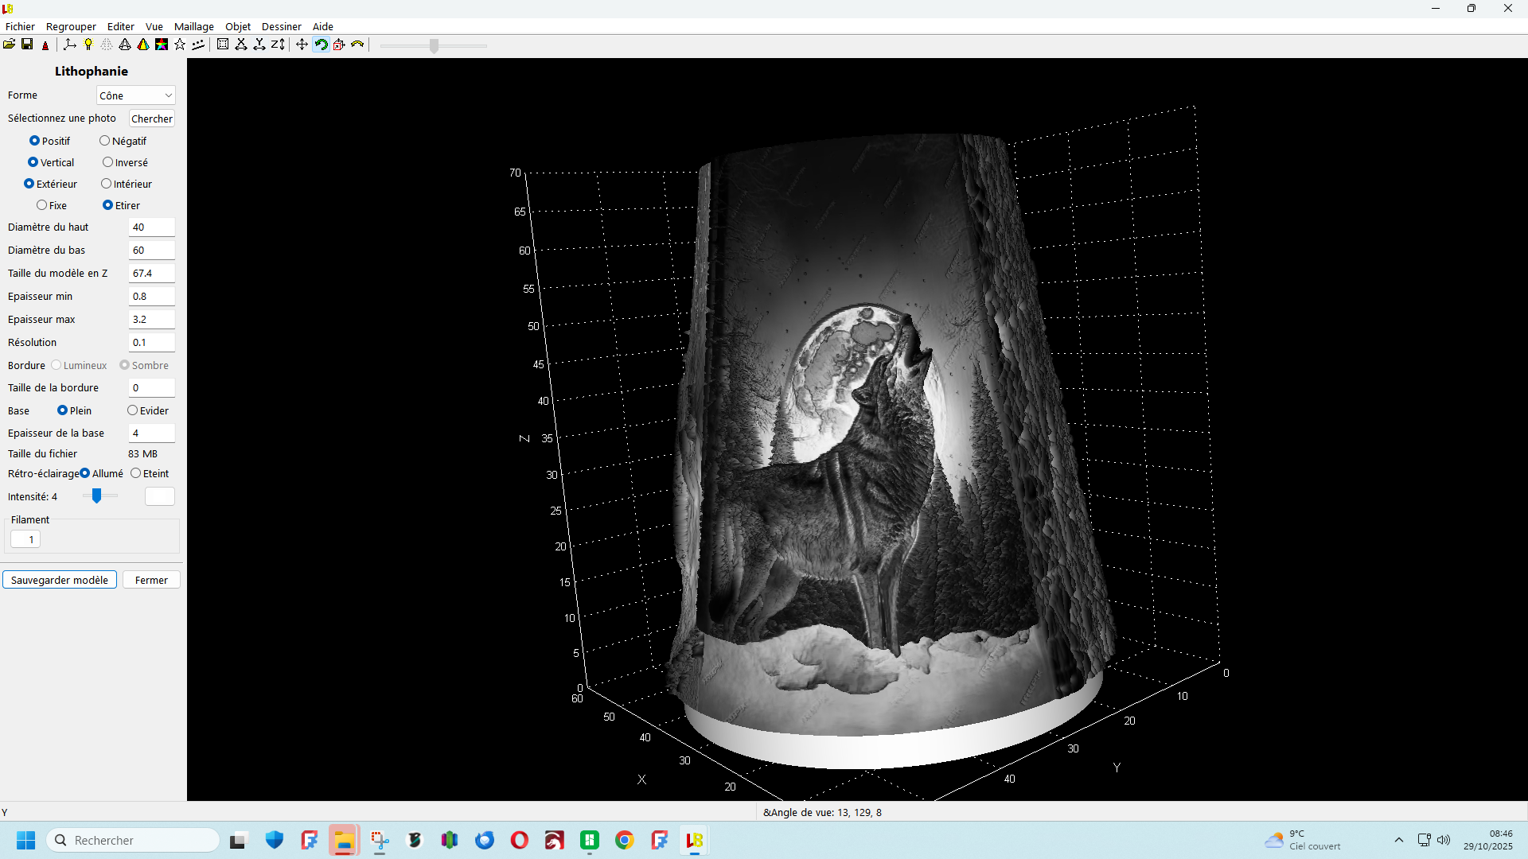
Task: Choose the Intérieur radio option
Action: [106, 184]
